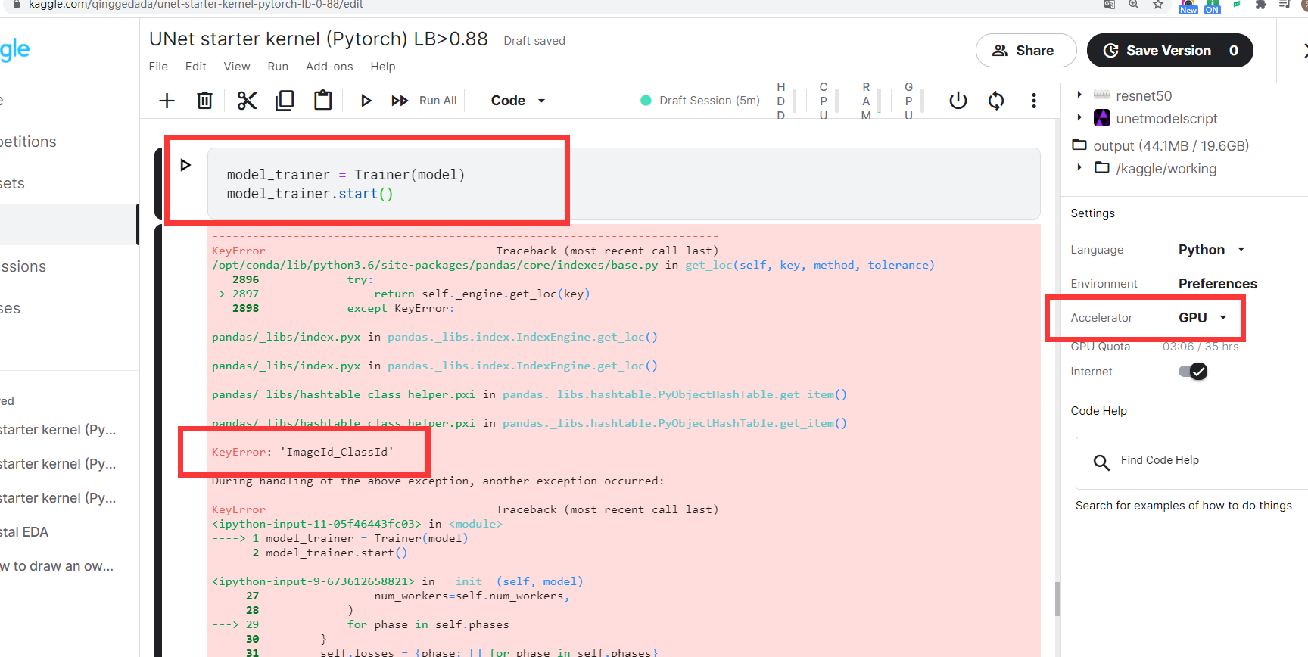This screenshot has width=1308, height=657.
Task: Expand the /kaggle/working folder
Action: [x=1079, y=167]
